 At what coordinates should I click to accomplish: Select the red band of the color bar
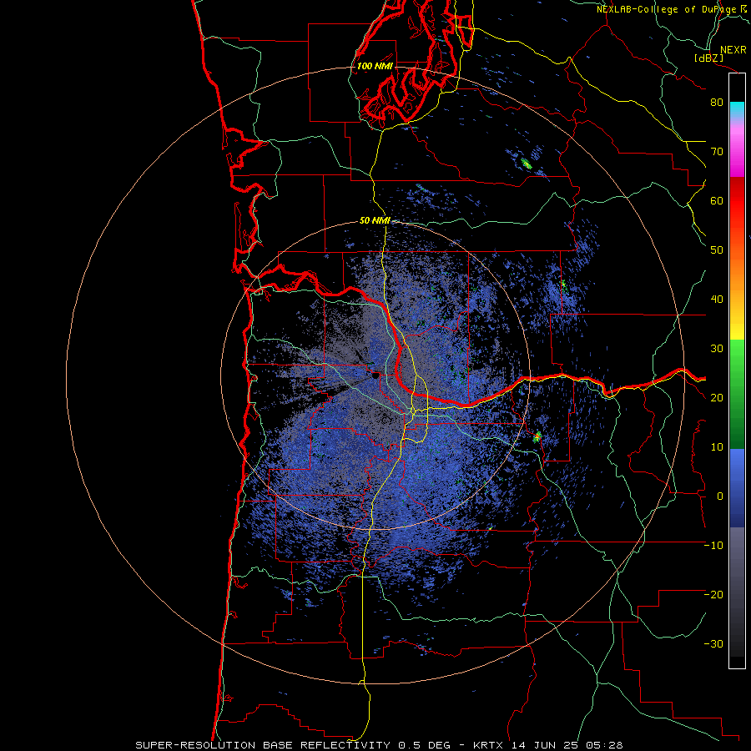737,201
